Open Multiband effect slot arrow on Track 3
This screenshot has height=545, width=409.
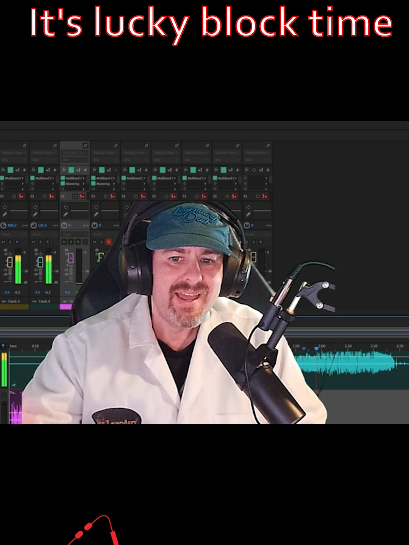coord(23,178)
